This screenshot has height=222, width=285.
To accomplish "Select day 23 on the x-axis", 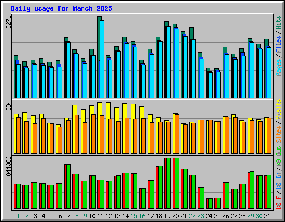I will point(200,216).
